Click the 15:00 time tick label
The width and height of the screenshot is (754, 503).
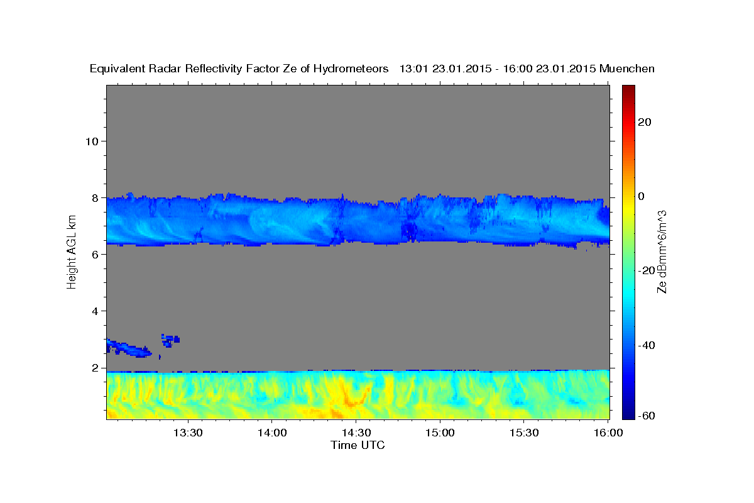440,433
